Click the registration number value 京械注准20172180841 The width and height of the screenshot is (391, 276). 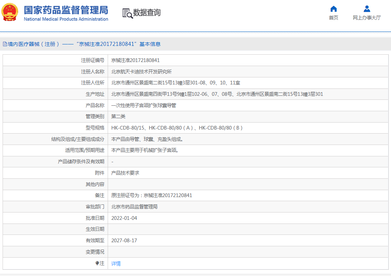[135, 60]
